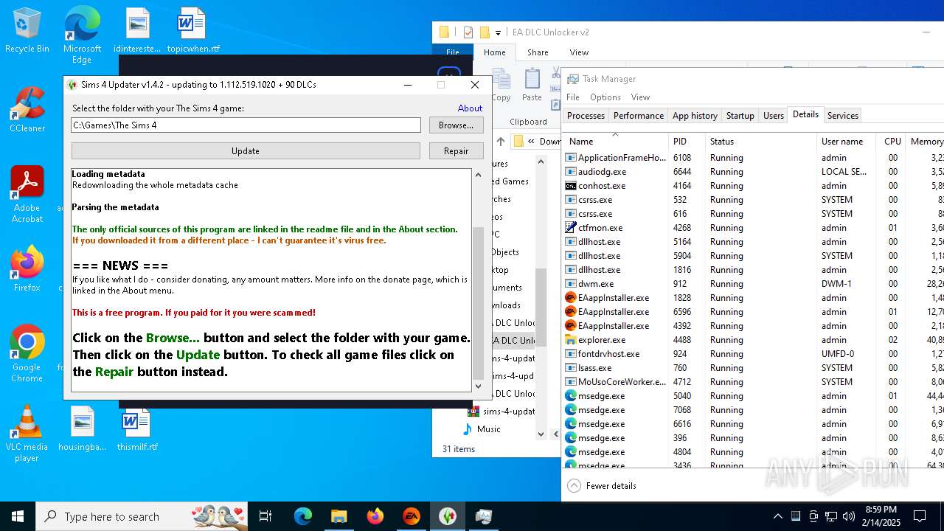
Task: Open the Options menu in Task Manager
Action: tap(605, 97)
